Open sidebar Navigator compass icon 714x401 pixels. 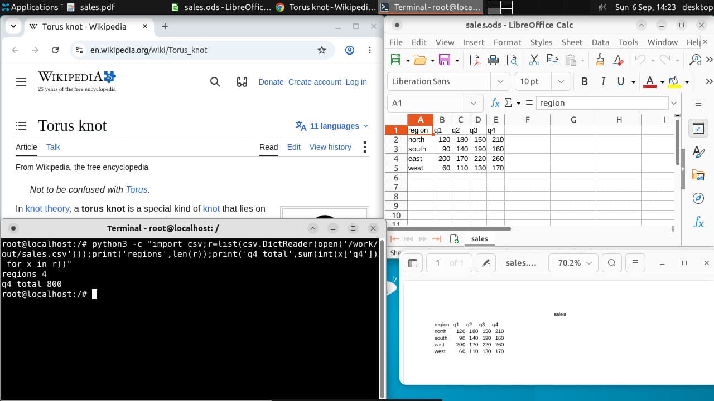click(698, 199)
